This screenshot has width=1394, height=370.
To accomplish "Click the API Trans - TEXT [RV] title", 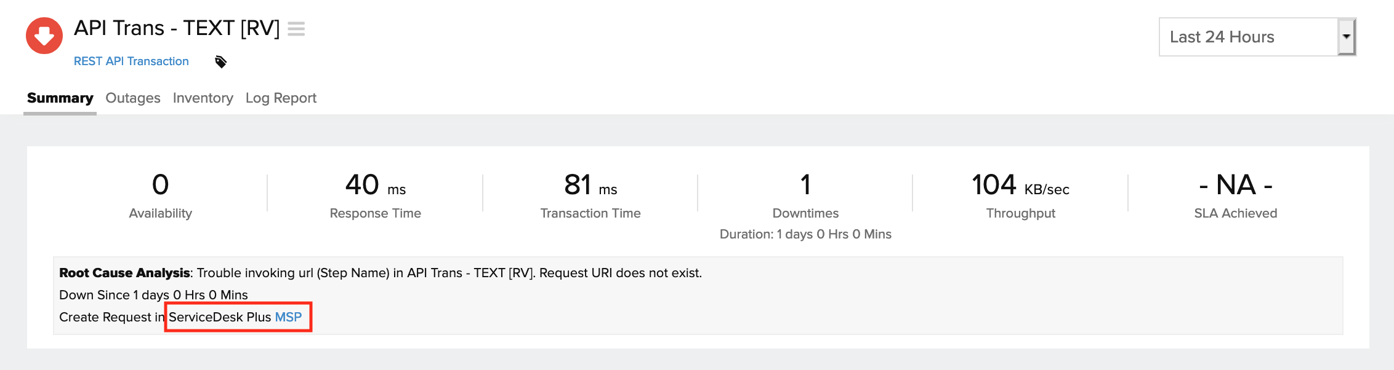I will tap(177, 28).
